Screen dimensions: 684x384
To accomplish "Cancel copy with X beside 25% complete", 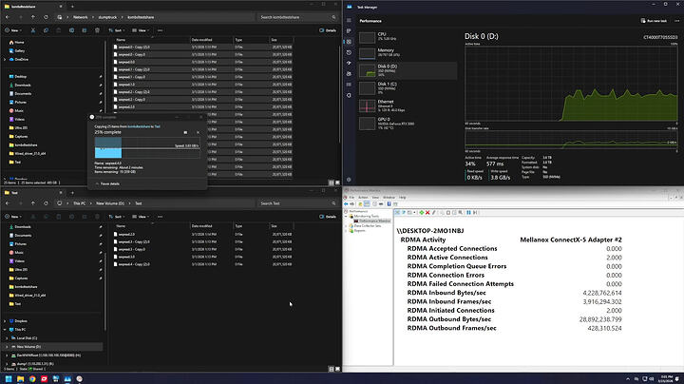I will click(x=198, y=132).
